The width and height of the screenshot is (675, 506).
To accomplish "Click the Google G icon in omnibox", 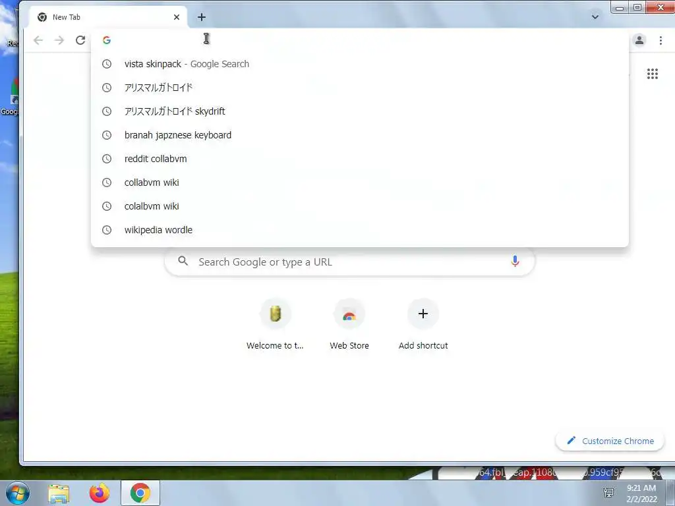I will pyautogui.click(x=107, y=40).
